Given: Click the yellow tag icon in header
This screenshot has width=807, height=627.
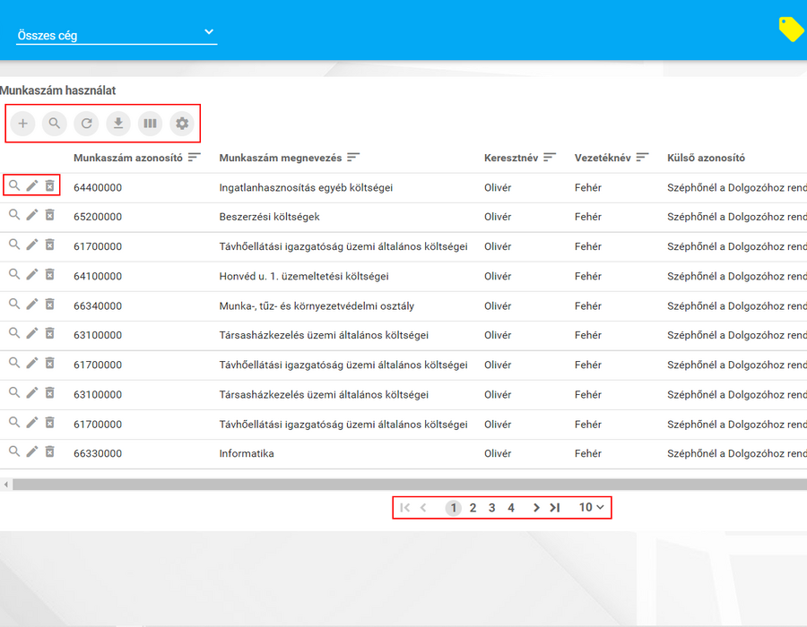Looking at the screenshot, I should point(791,29).
